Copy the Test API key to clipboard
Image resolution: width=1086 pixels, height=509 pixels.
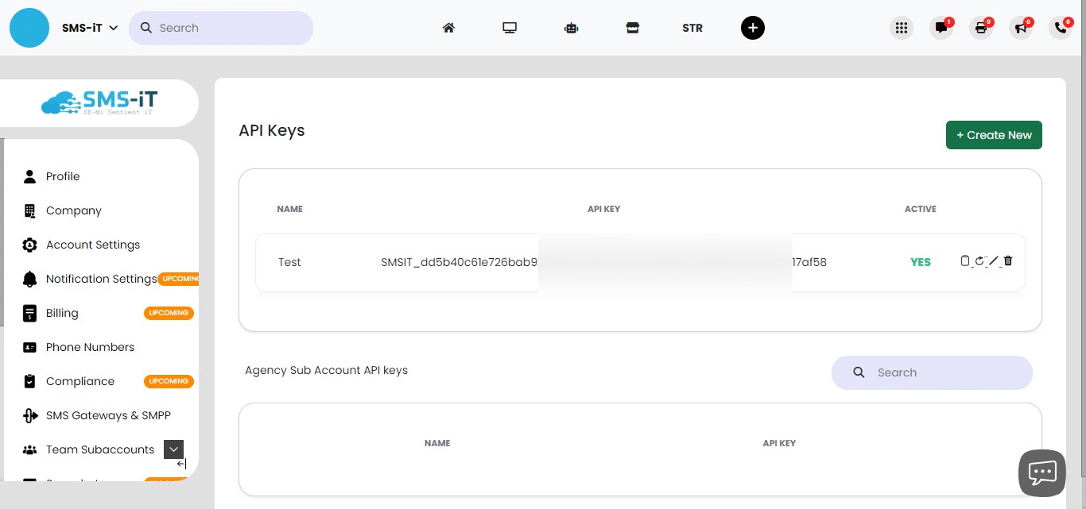click(x=965, y=261)
